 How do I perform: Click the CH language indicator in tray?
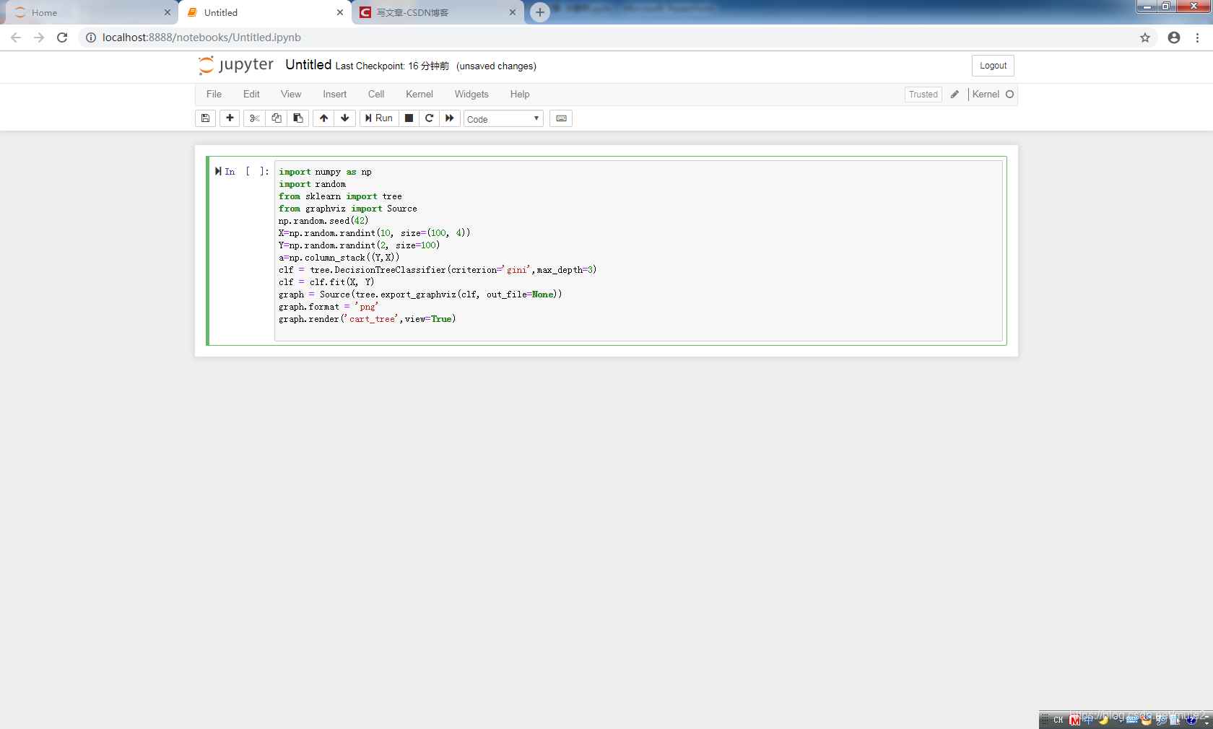tap(1058, 720)
